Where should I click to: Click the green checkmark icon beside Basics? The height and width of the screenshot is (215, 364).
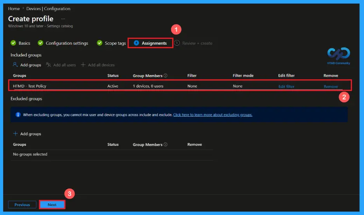point(13,43)
